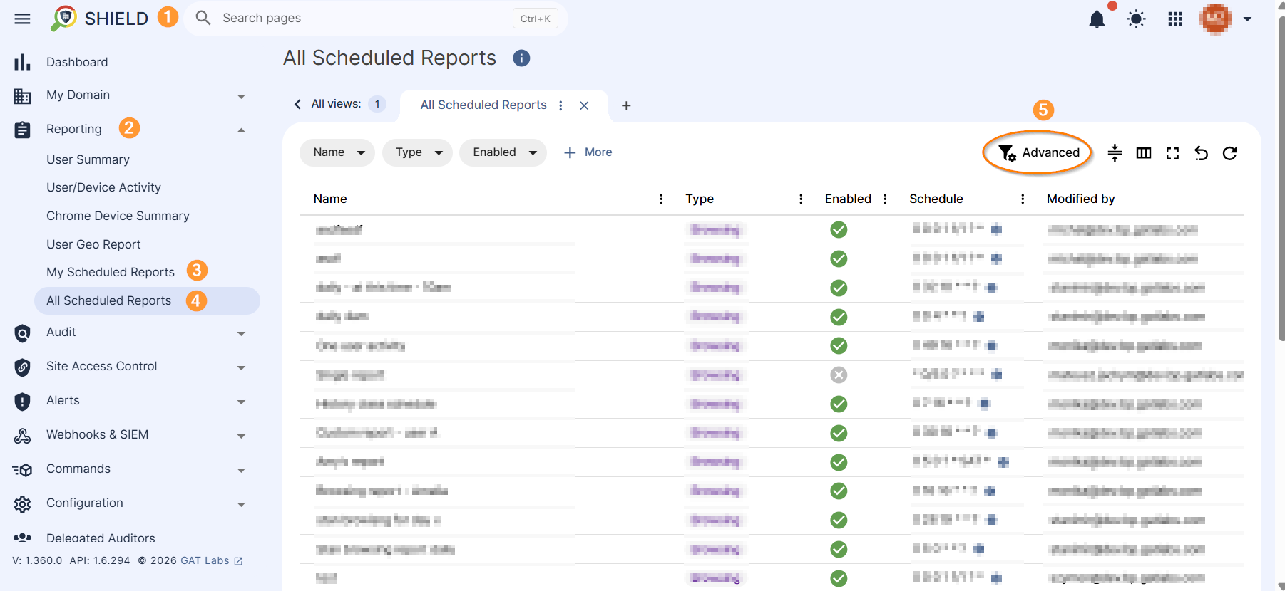Open Enabled column options menu
The height and width of the screenshot is (591, 1285).
click(x=885, y=199)
